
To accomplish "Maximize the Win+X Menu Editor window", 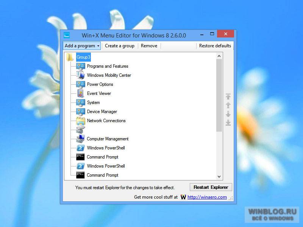I will pyautogui.click(x=212, y=34).
